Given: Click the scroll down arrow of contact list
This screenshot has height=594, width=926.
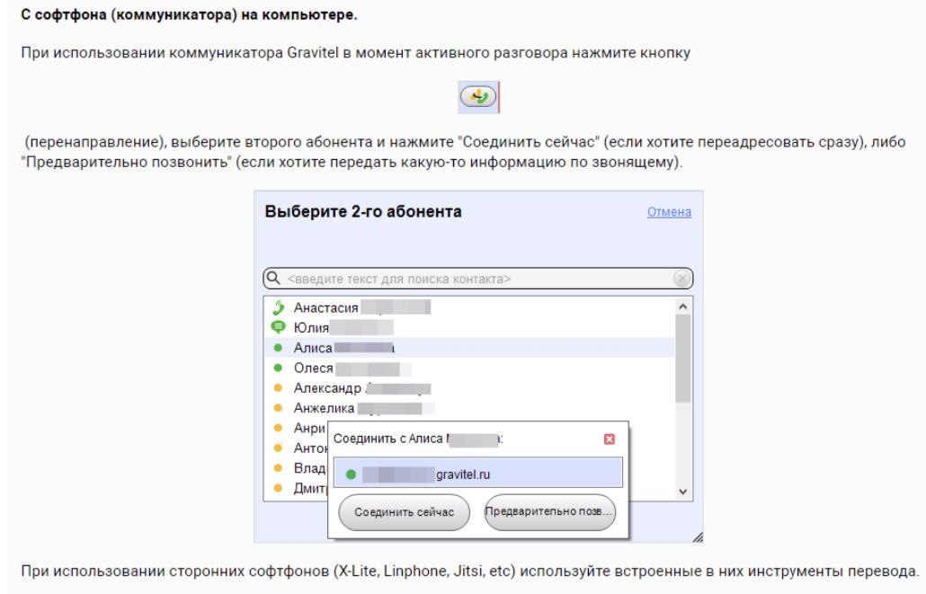Looking at the screenshot, I should pyautogui.click(x=682, y=492).
